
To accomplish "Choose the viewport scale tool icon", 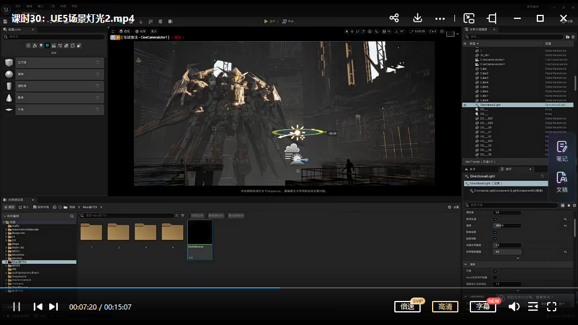I will [x=363, y=31].
